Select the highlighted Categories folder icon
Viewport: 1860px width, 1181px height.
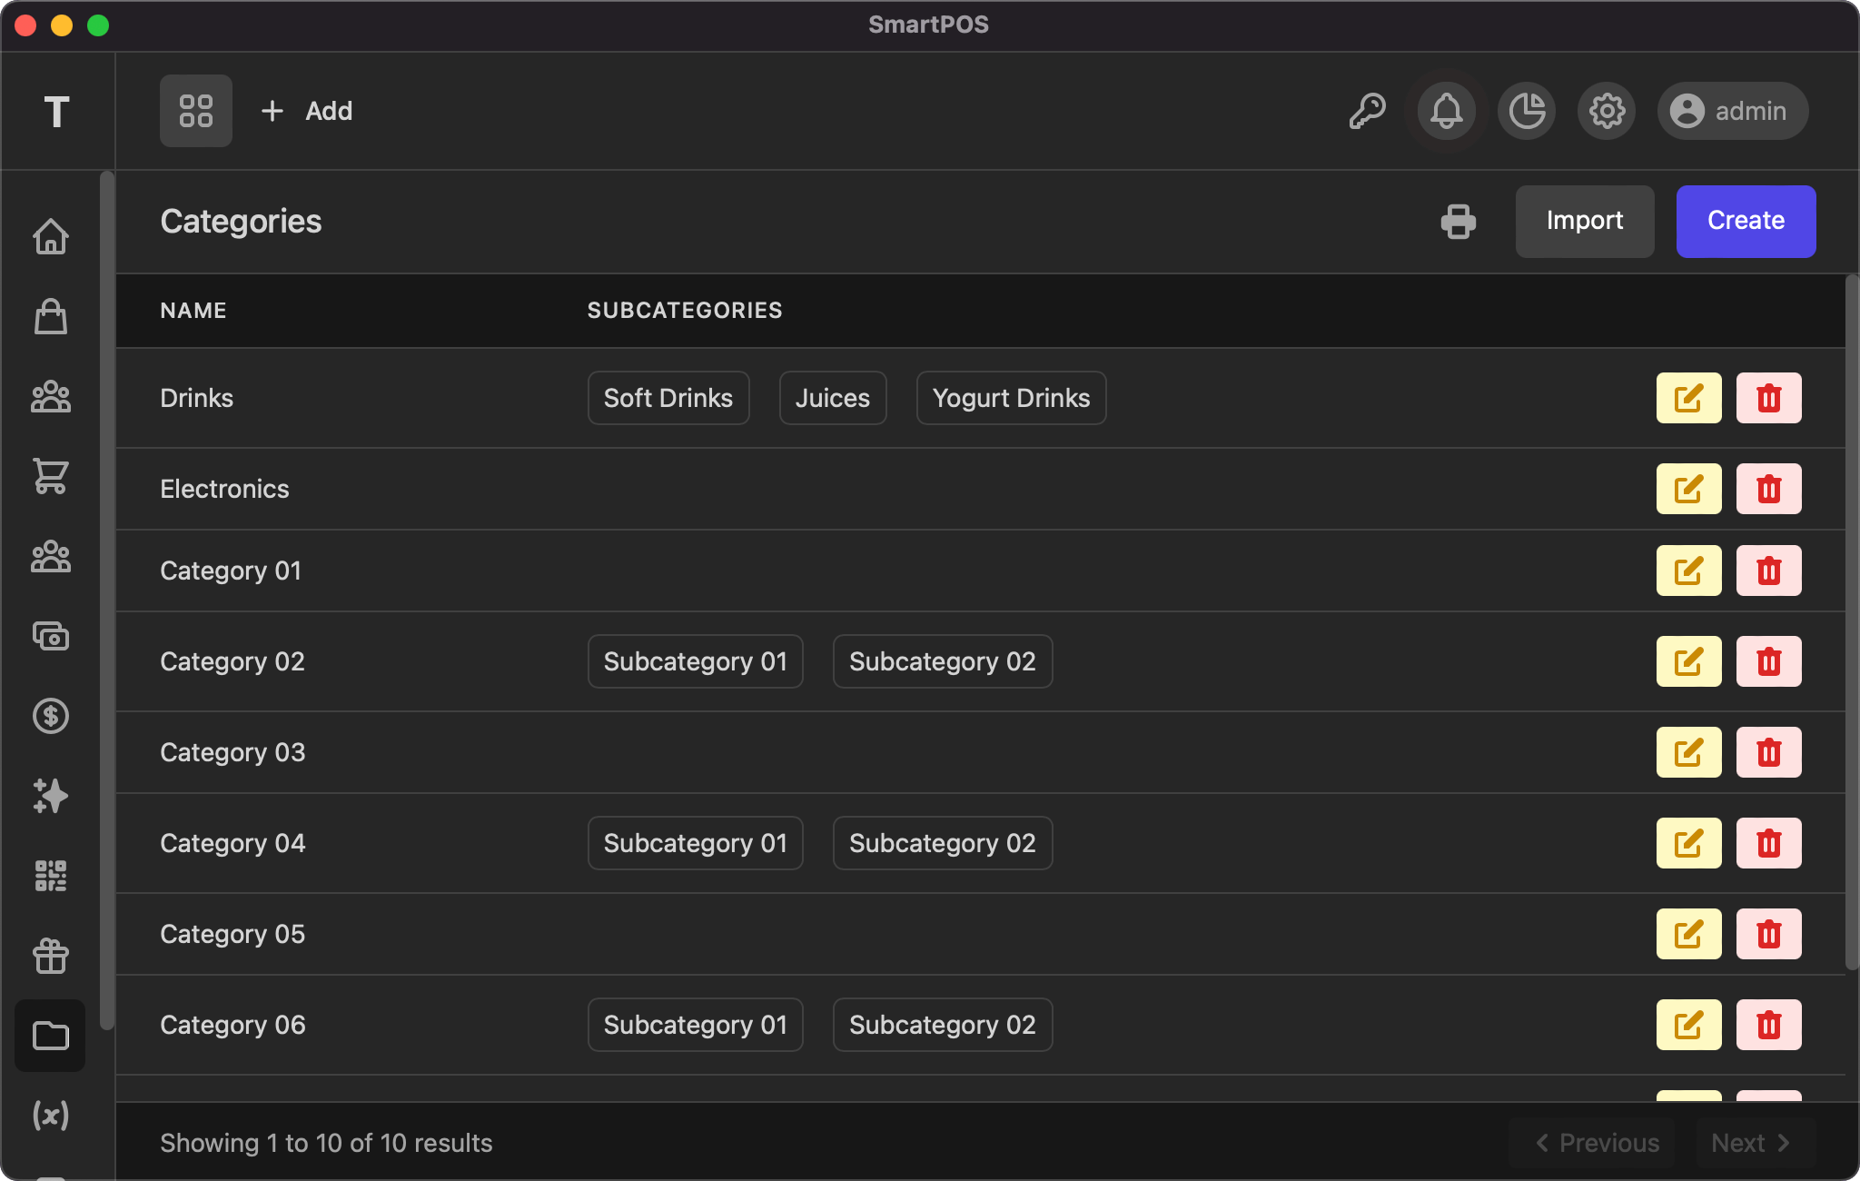[51, 1036]
